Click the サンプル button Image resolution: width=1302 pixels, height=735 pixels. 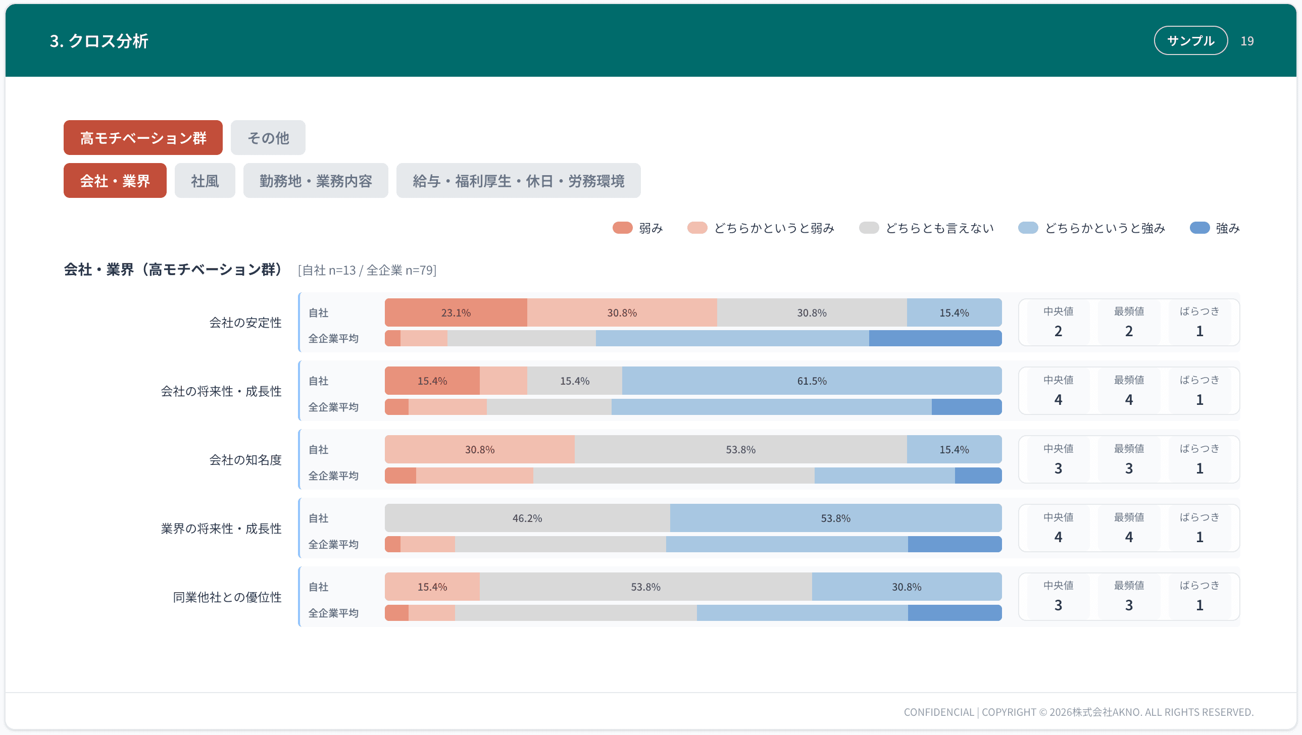1191,40
